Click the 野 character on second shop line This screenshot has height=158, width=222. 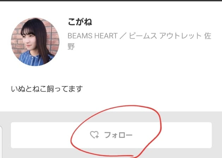click(x=71, y=47)
